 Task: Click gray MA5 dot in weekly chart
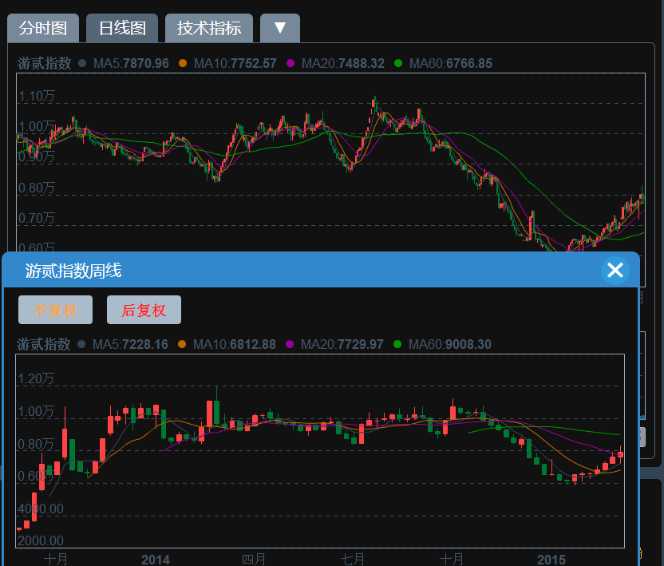(81, 344)
